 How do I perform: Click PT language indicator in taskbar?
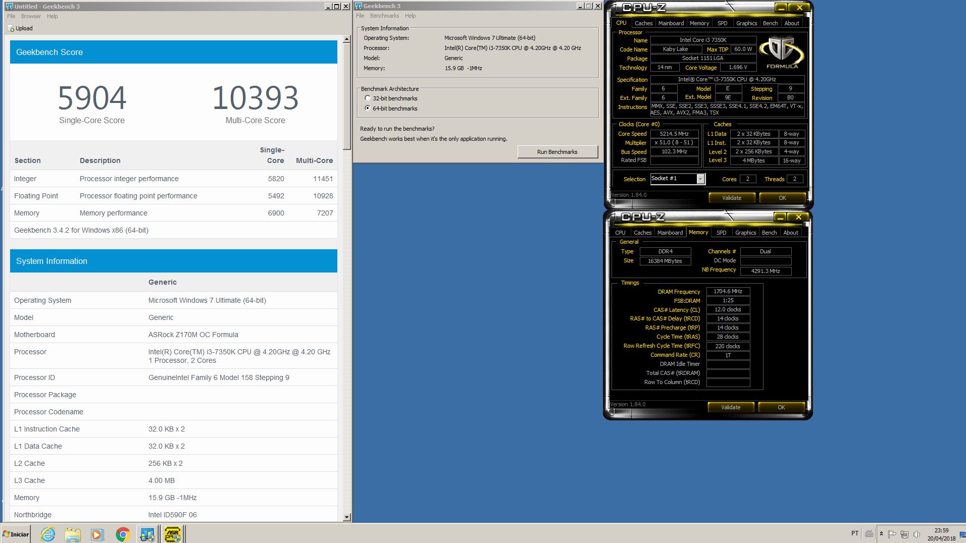(x=854, y=533)
